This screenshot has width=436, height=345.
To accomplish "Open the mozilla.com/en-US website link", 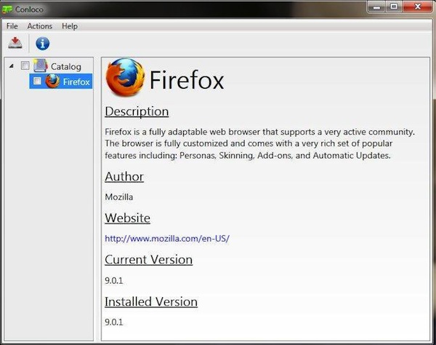I will pyautogui.click(x=167, y=238).
